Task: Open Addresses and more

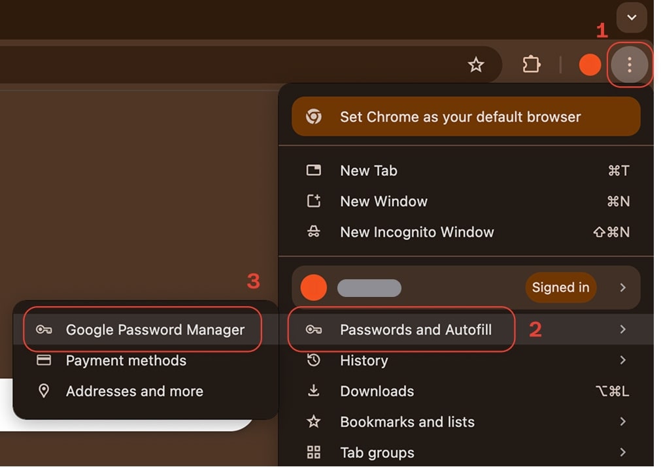Action: [x=145, y=391]
